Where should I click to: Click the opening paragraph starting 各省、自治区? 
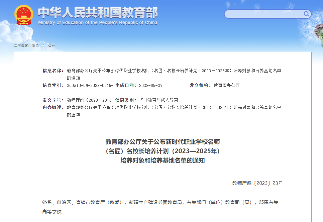[160, 202]
